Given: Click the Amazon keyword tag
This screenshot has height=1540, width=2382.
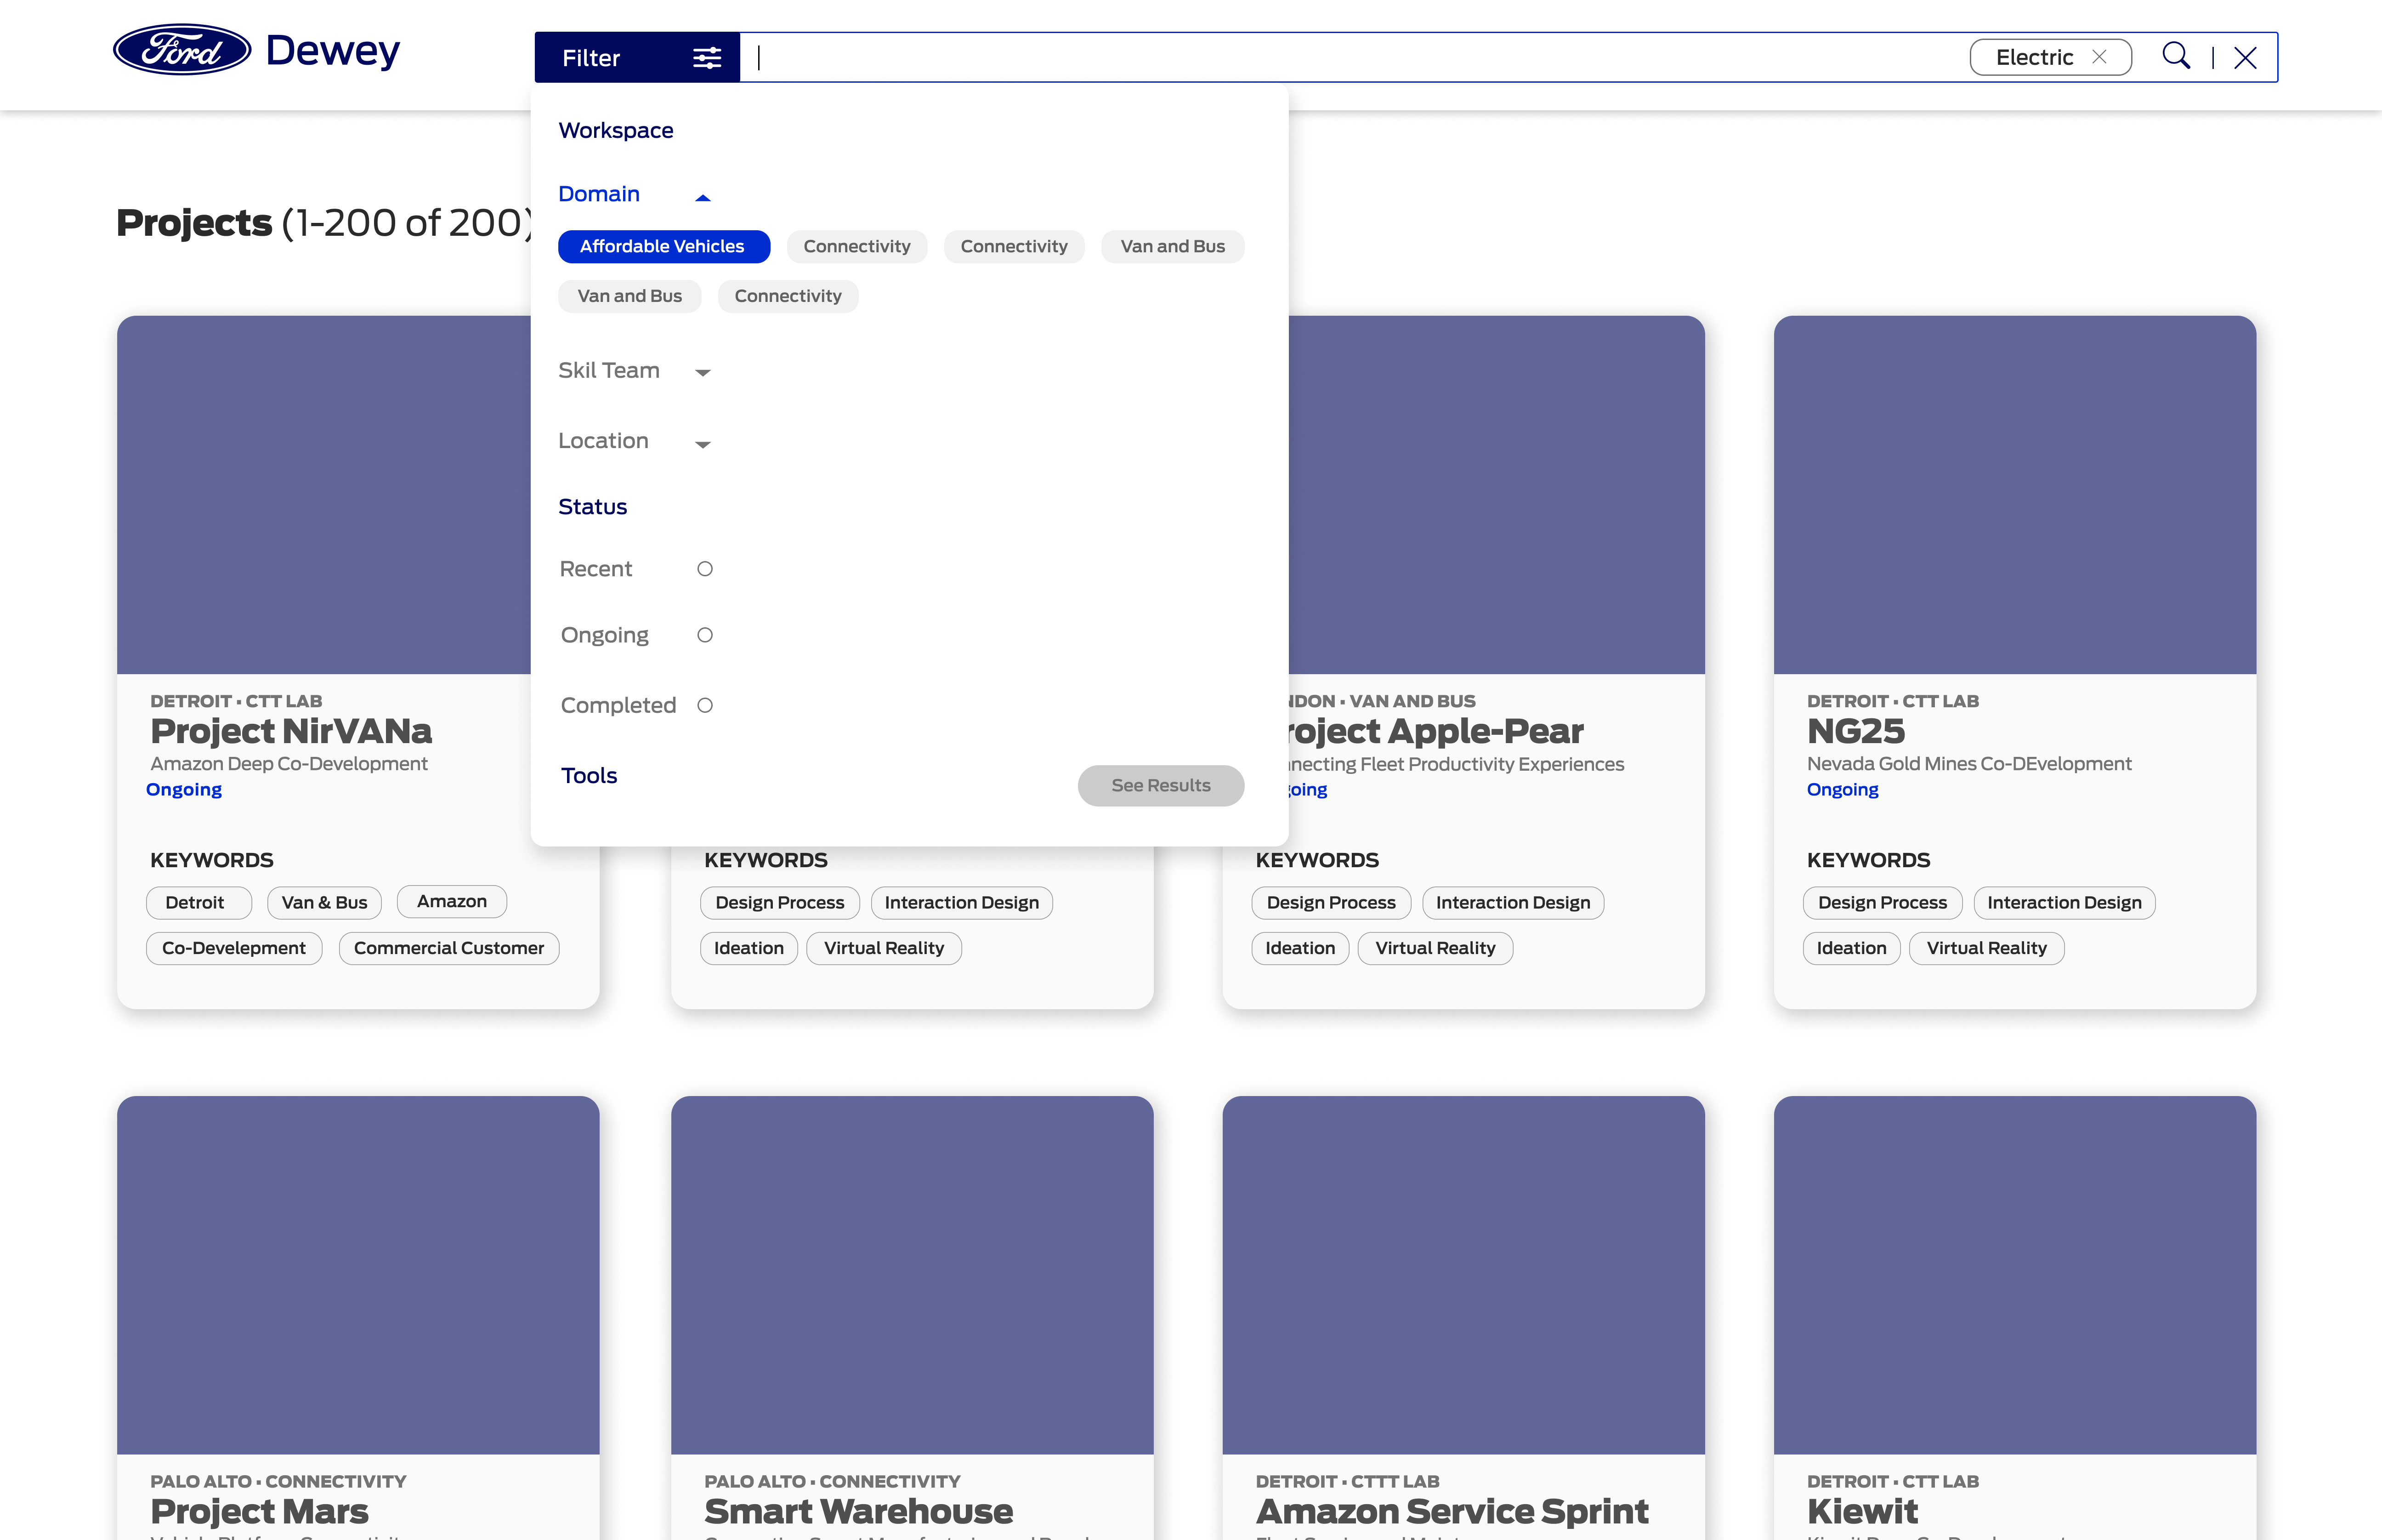Looking at the screenshot, I should click(452, 902).
